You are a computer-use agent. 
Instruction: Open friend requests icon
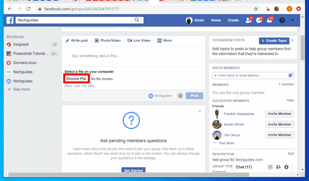[249, 20]
